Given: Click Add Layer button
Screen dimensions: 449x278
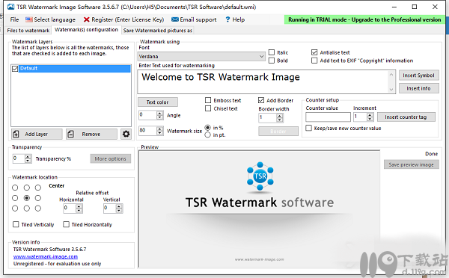Looking at the screenshot, I should point(37,134).
